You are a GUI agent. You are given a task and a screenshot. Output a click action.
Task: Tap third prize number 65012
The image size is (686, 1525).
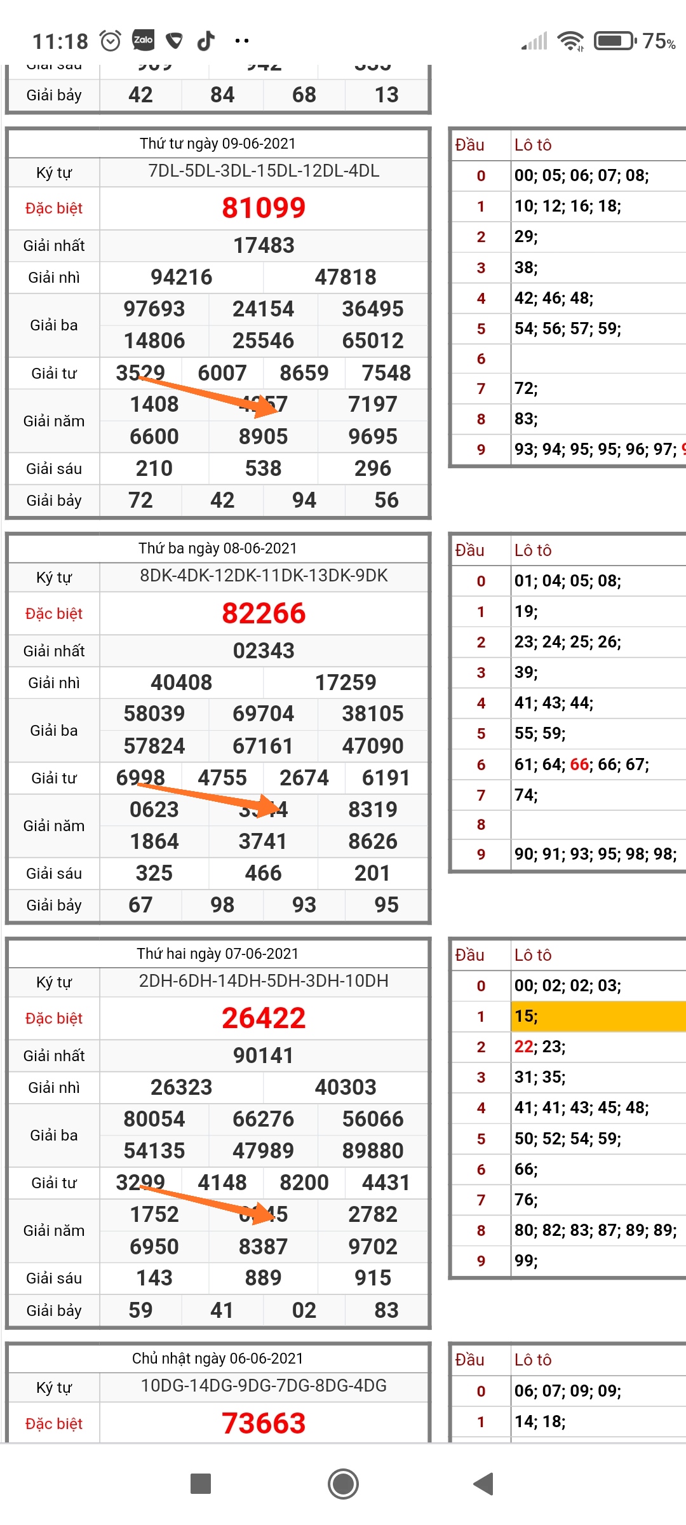tap(373, 341)
